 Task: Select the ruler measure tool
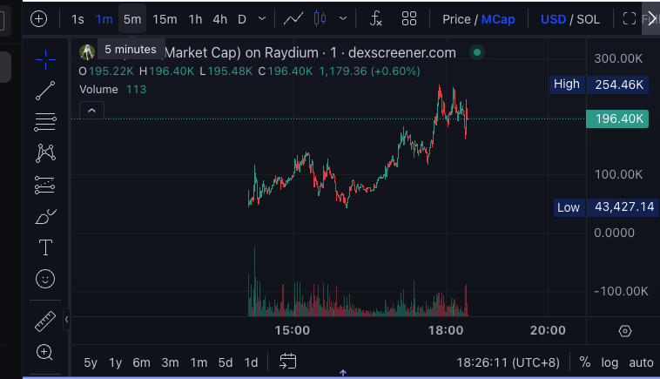pyautogui.click(x=45, y=321)
